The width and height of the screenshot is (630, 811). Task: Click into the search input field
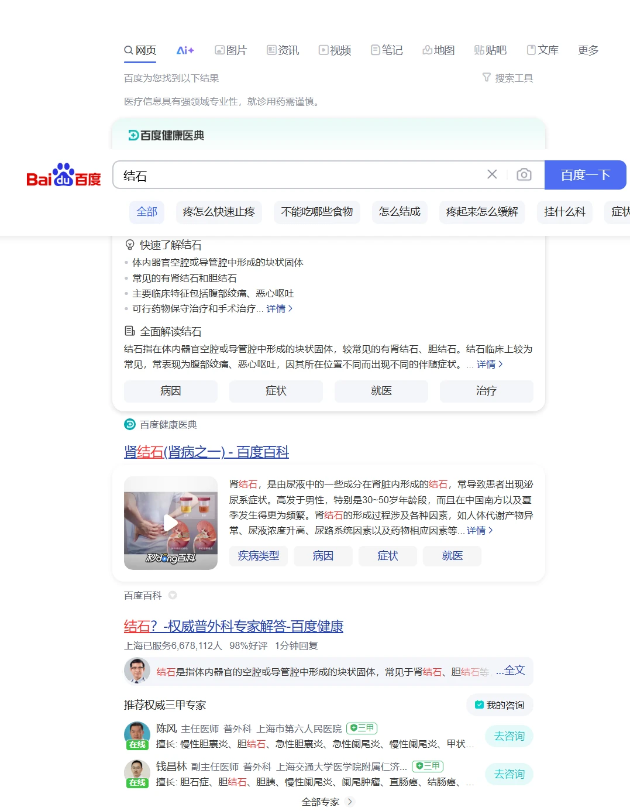[x=298, y=175]
